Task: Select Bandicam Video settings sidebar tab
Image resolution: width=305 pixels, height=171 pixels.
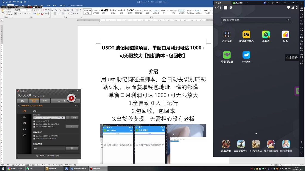Action: click(x=24, y=117)
